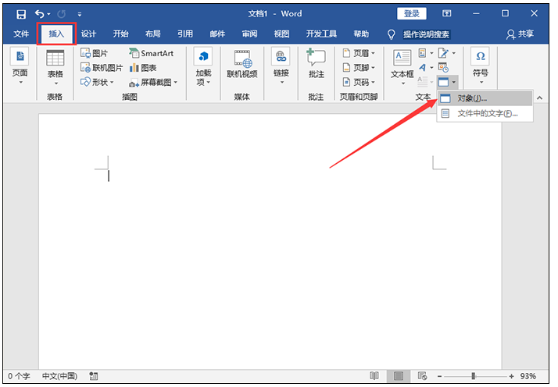
Task: Click the 共享 share button
Action: (x=520, y=34)
